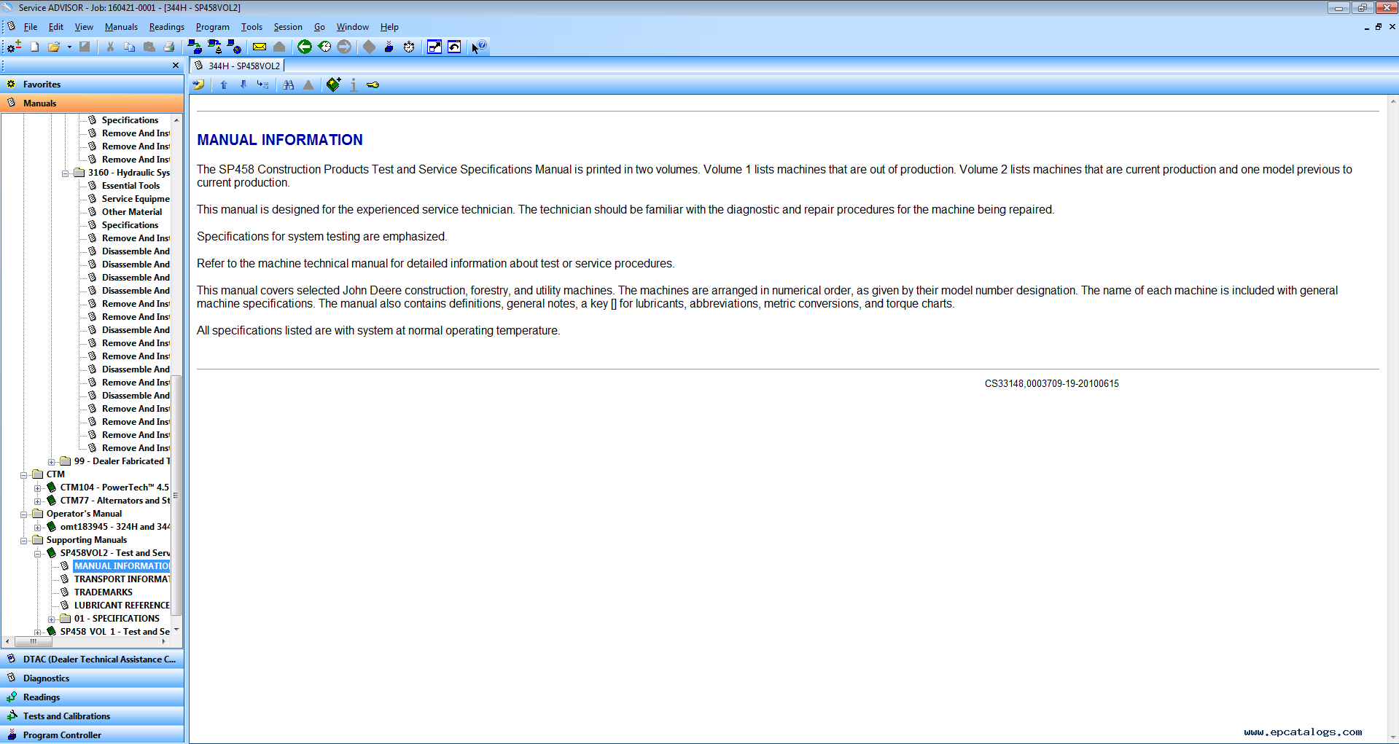Click the green book add-favorite icon
1399x744 pixels.
click(333, 85)
